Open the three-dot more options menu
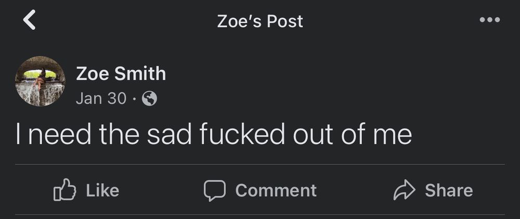This screenshot has width=520, height=219. pos(490,20)
